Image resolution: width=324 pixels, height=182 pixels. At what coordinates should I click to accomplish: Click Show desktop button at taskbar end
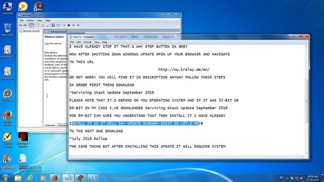click(322, 178)
